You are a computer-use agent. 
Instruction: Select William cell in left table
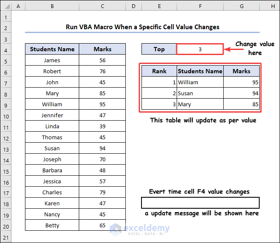[x=52, y=104]
